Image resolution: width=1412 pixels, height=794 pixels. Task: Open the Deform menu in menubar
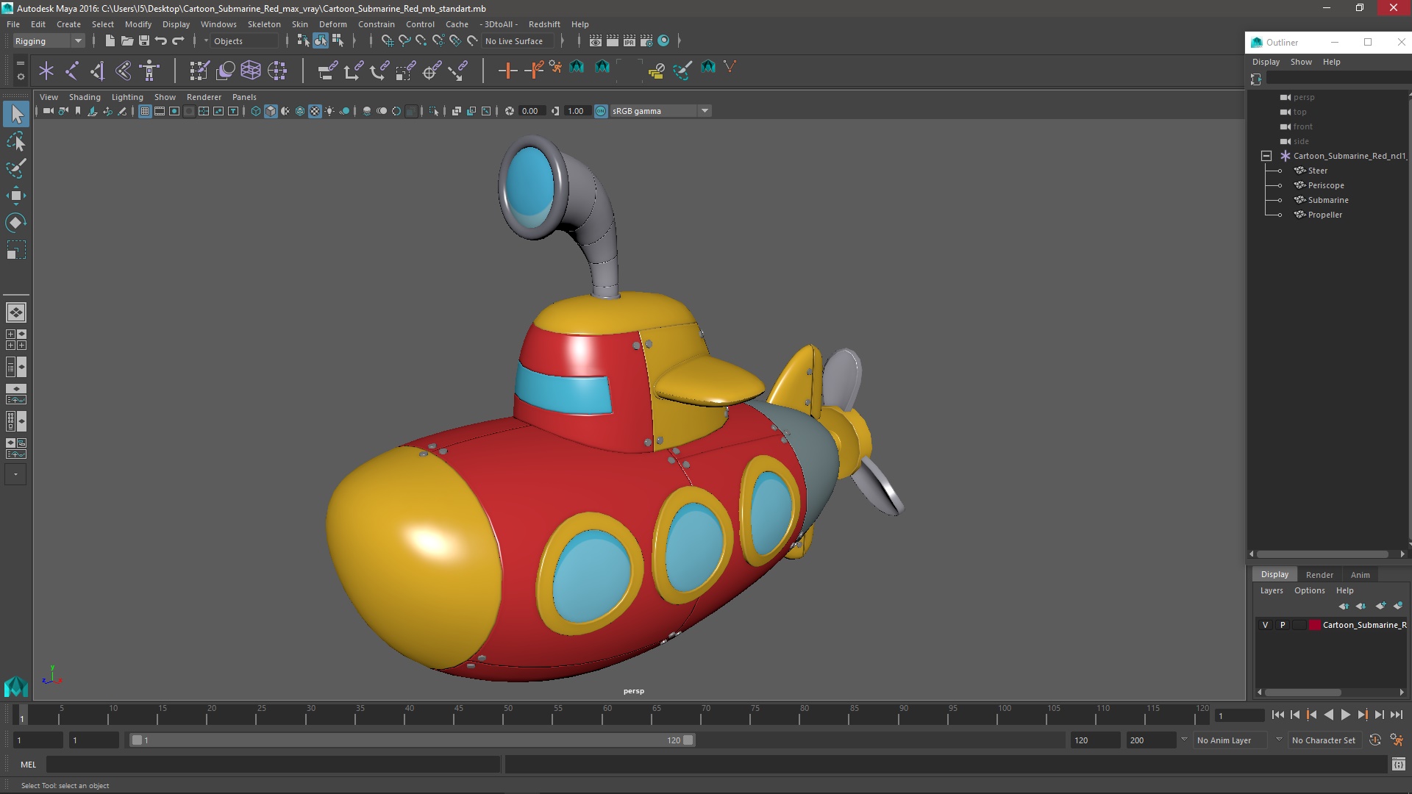[332, 24]
